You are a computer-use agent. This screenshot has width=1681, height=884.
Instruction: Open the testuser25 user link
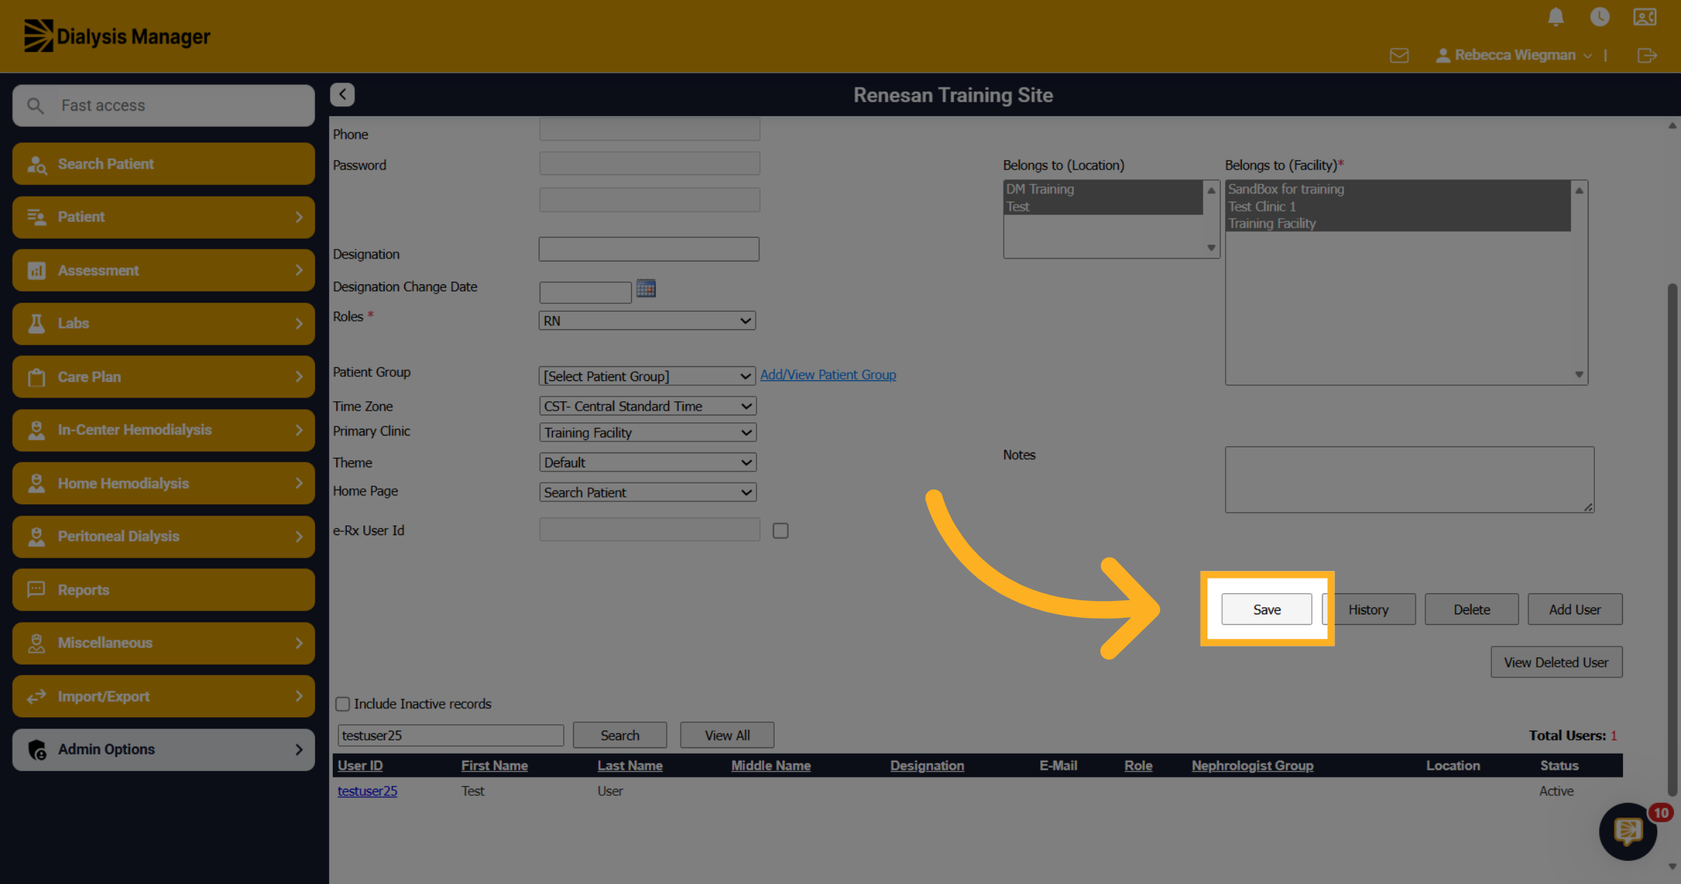tap(367, 791)
